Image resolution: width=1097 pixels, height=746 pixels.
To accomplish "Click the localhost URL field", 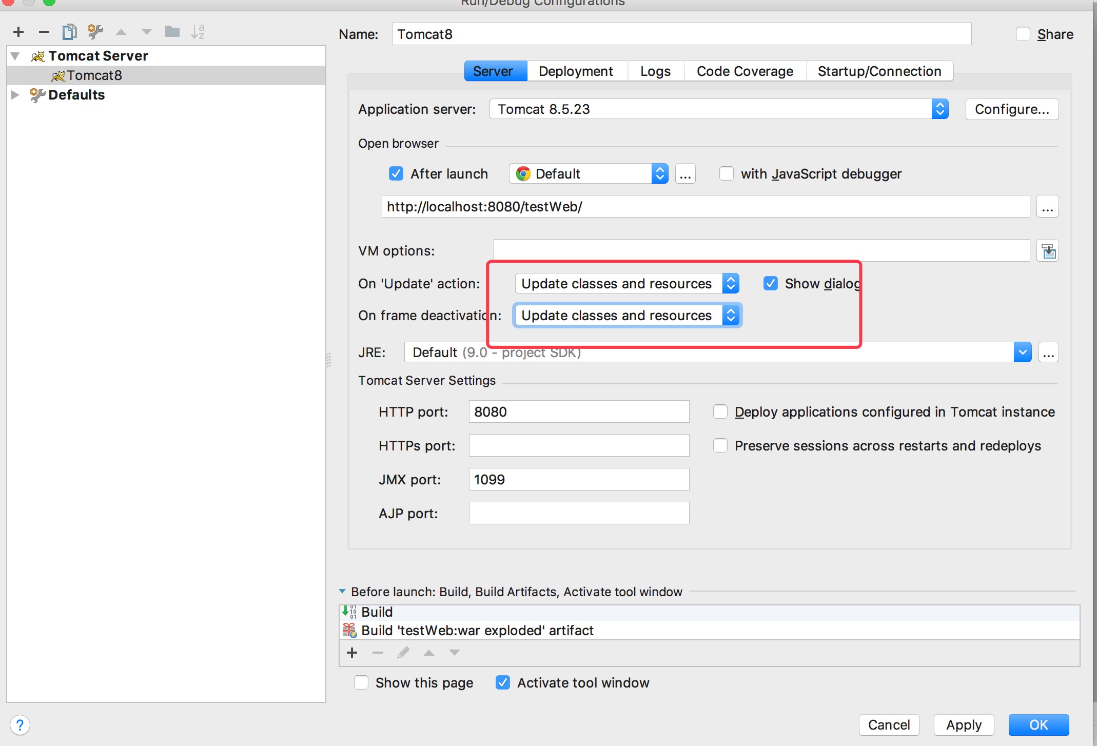I will [706, 207].
